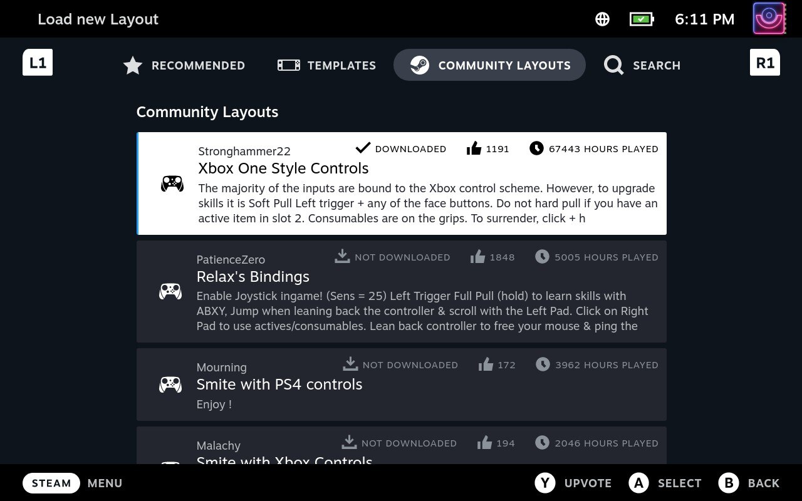Click the gamepad icon for Xbox One Style Controls
Image resolution: width=802 pixels, height=501 pixels.
tap(172, 183)
